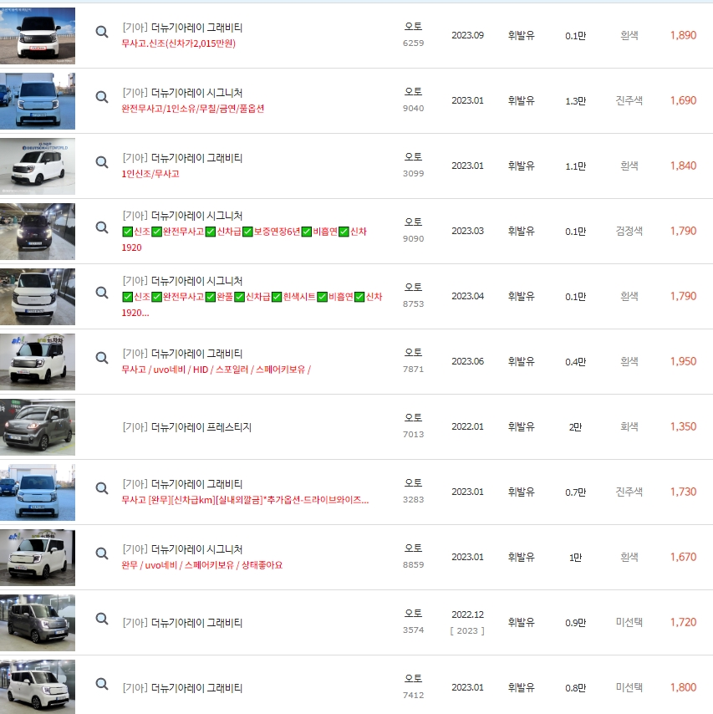713x714 pixels.
Task: Click description '완전무사고/1인소유/무칠/금연/풀옵션'
Action: click(192, 109)
